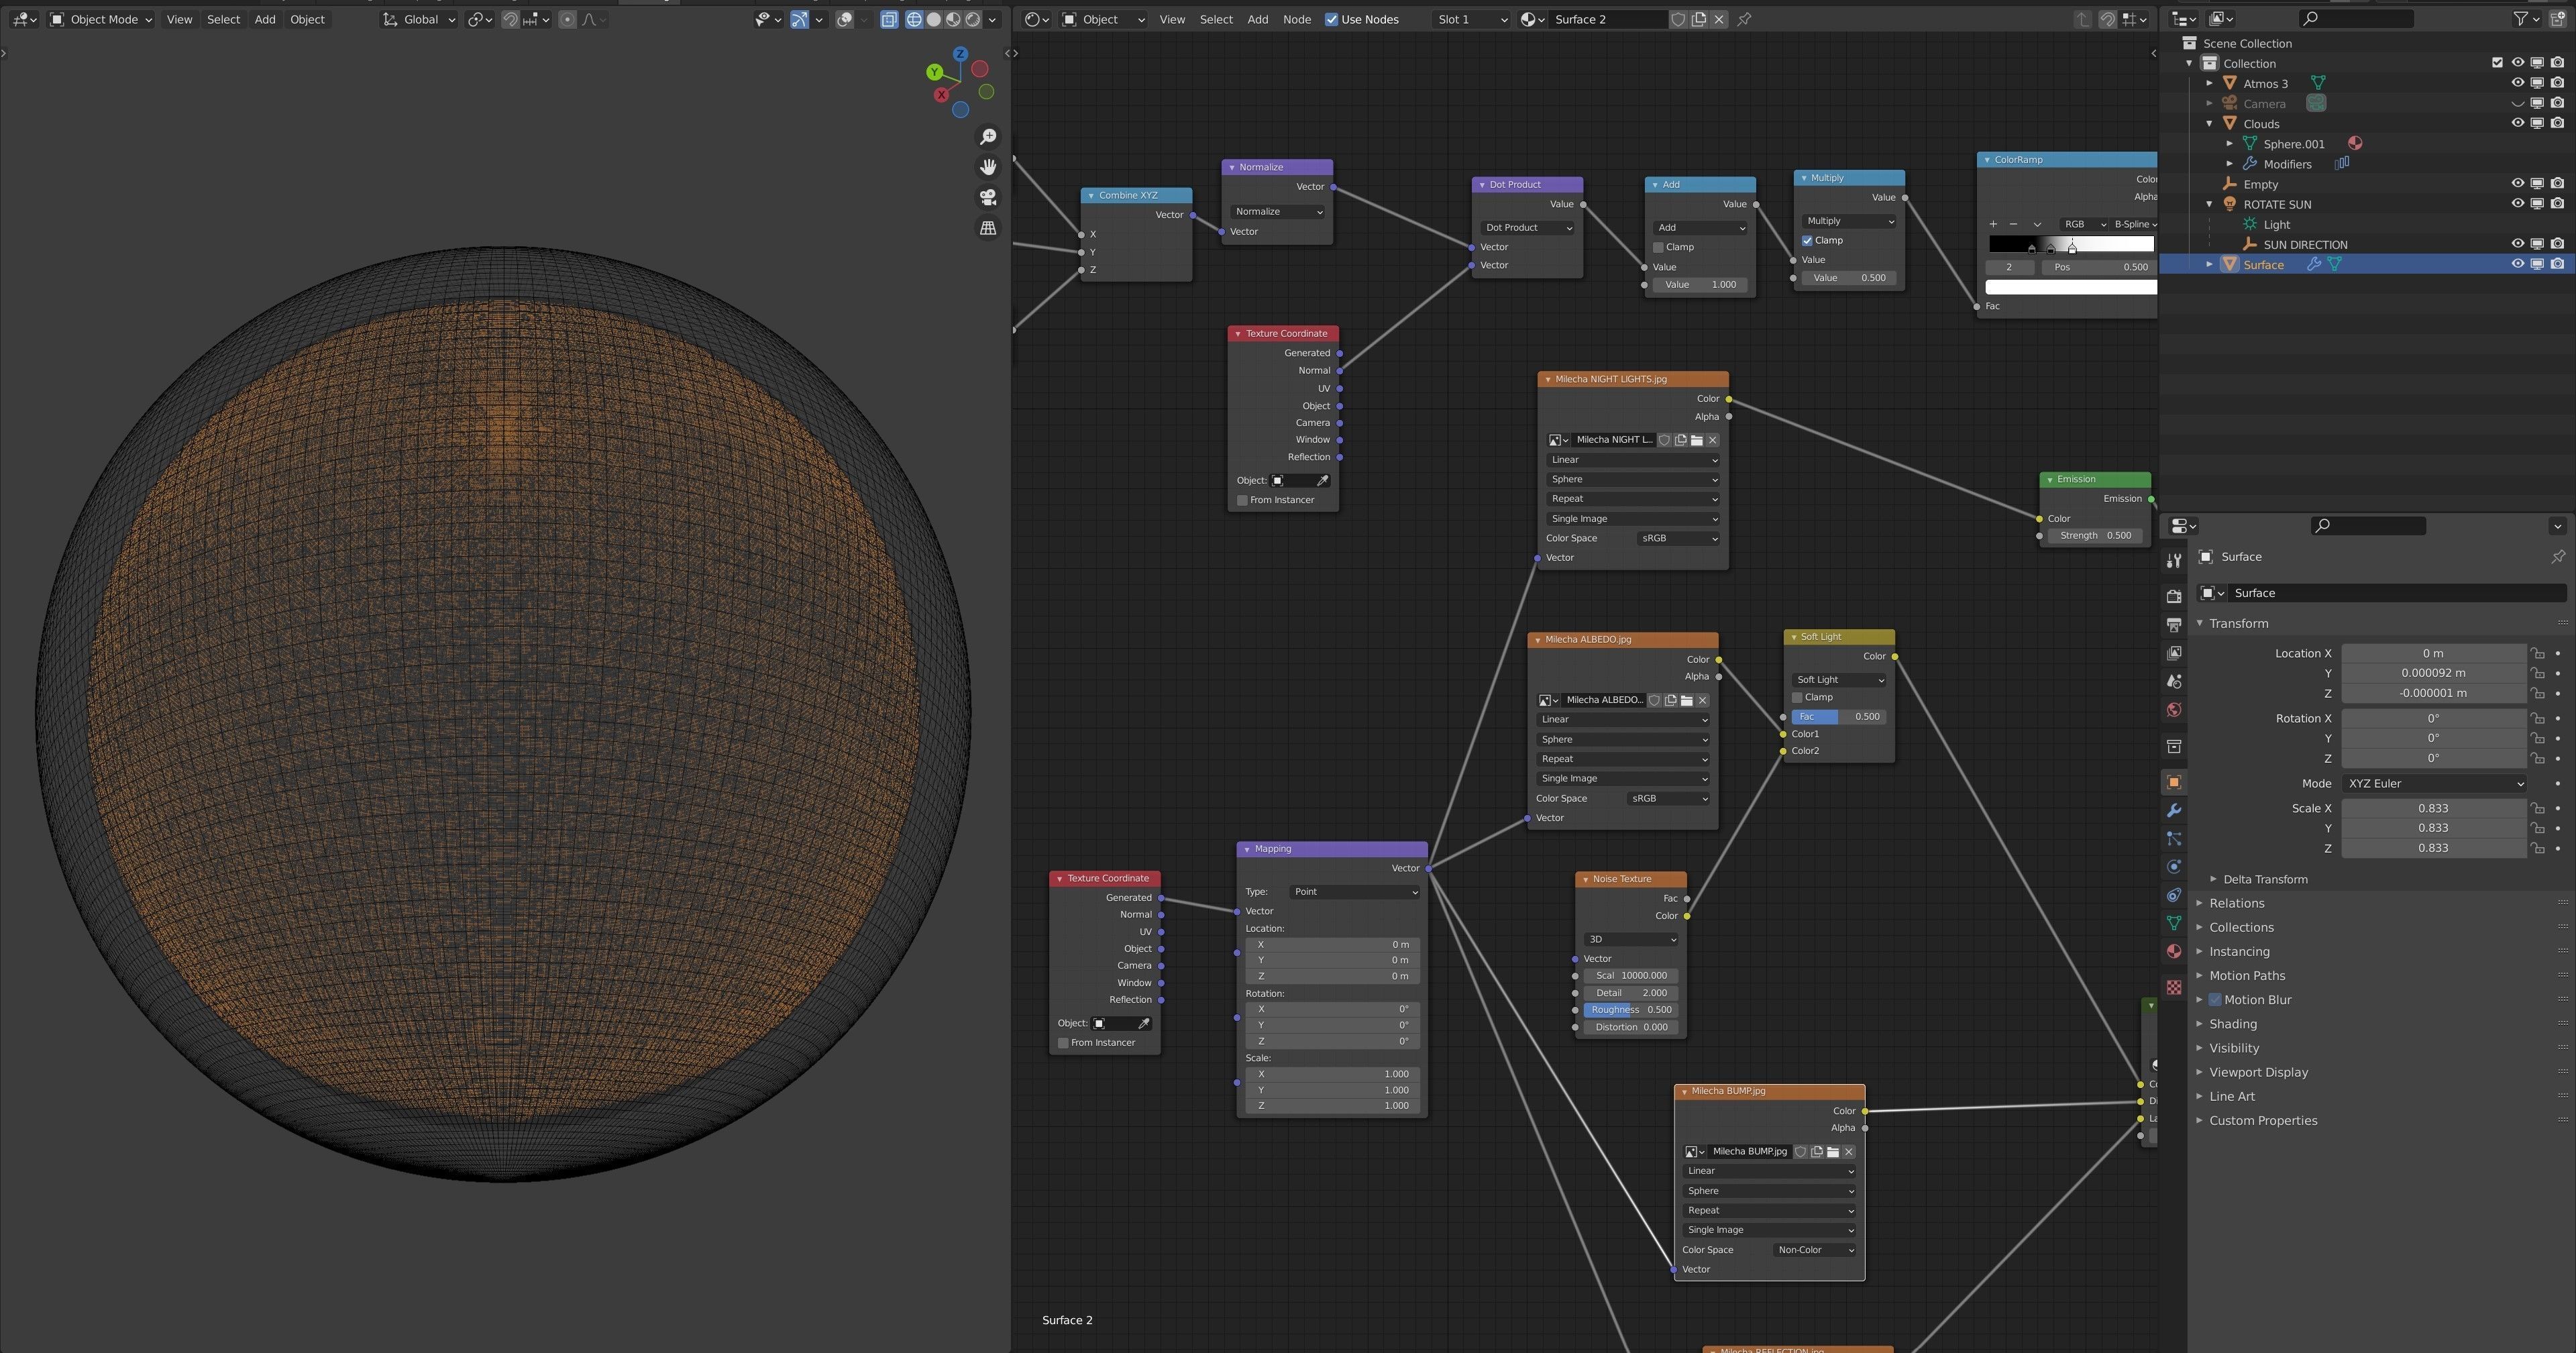Switch to orthographic grid view icon
This screenshot has width=2576, height=1353.
pos(988,228)
